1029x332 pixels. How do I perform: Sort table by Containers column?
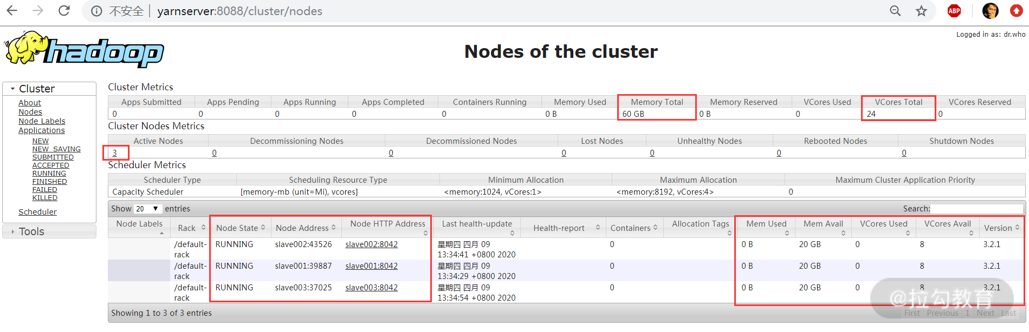[655, 228]
